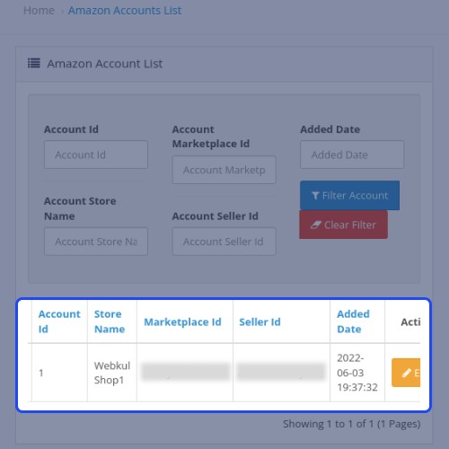This screenshot has width=449, height=449.
Task: Reset filters with Clear Filter button
Action: (343, 224)
